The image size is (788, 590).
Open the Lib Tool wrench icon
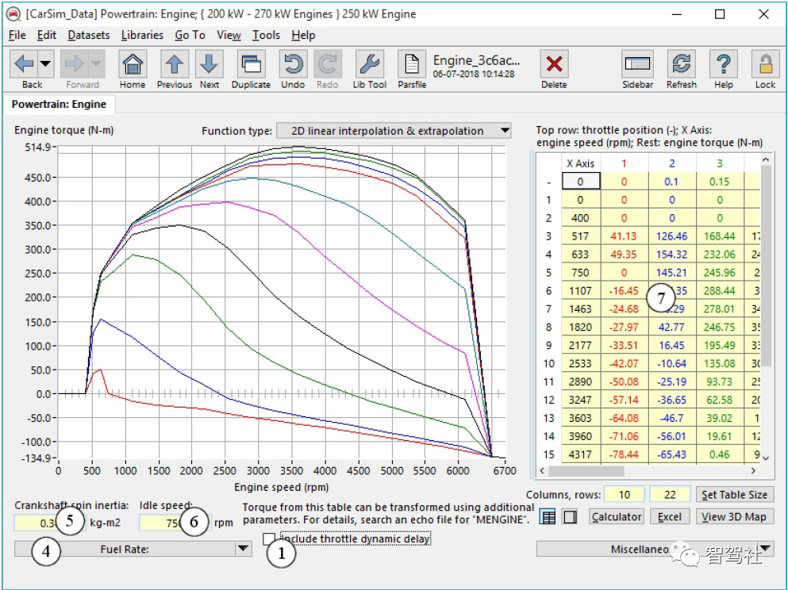369,64
